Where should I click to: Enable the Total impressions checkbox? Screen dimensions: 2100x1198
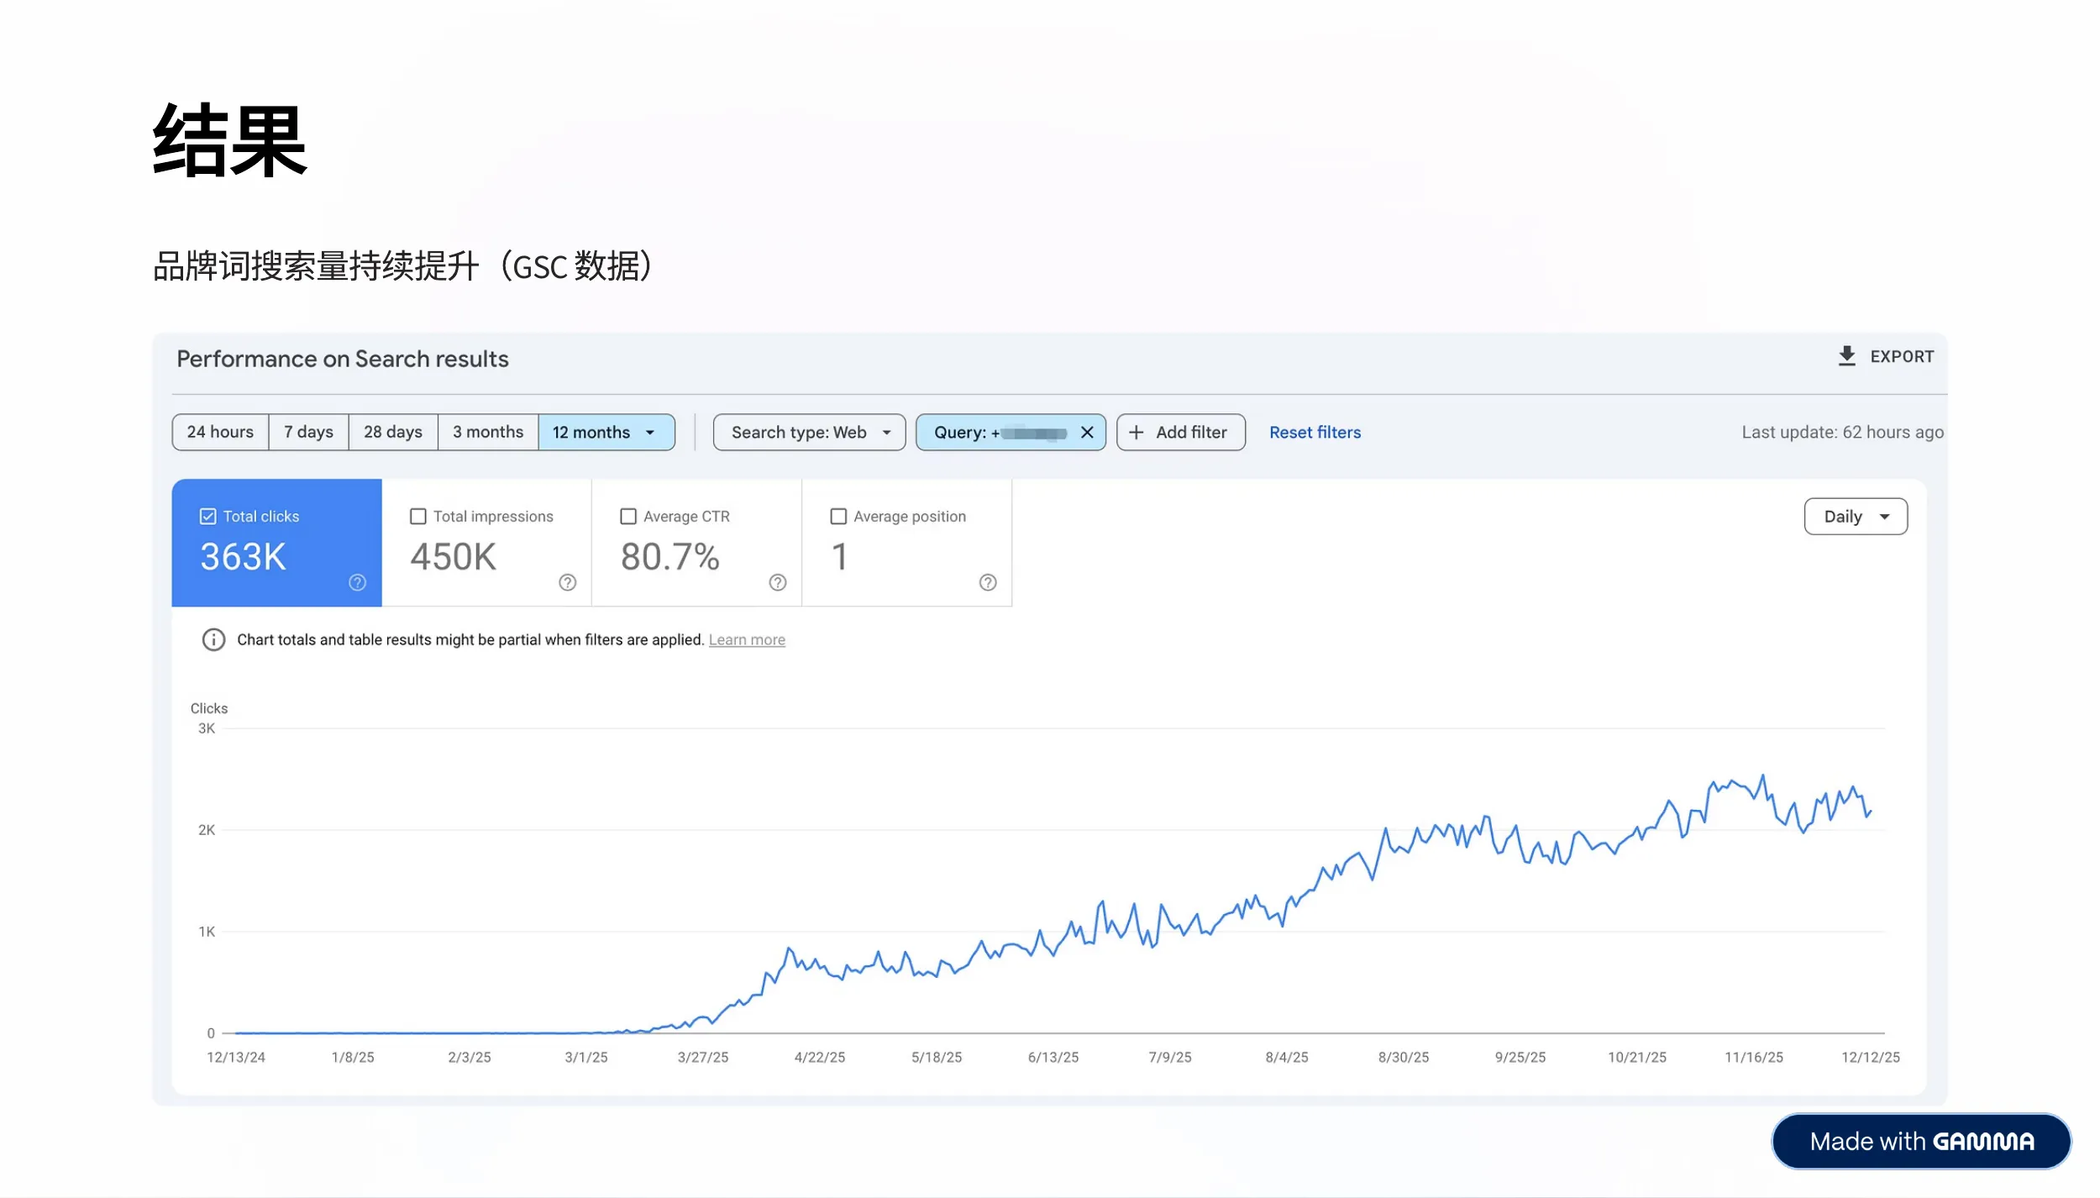pyautogui.click(x=418, y=516)
